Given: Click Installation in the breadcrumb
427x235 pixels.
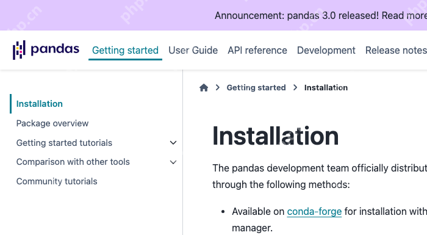Looking at the screenshot, I should click(326, 87).
